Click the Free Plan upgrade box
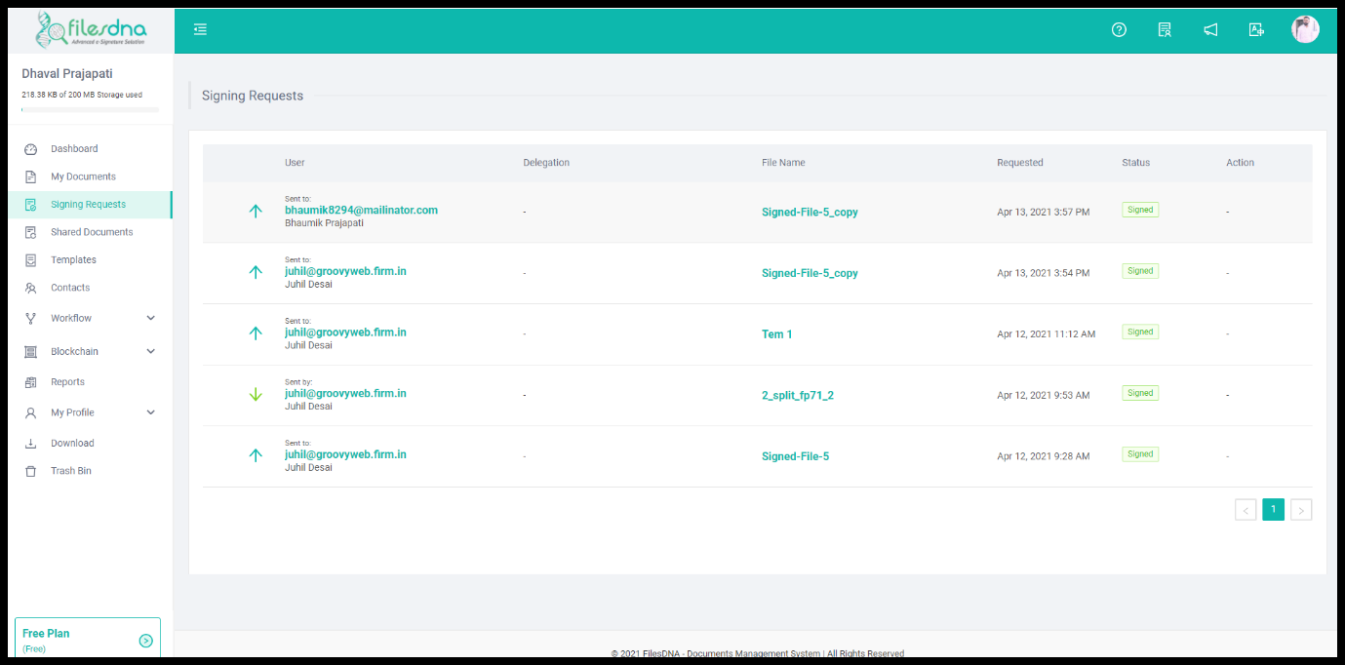Viewport: 1345px width, 665px height. [88, 640]
